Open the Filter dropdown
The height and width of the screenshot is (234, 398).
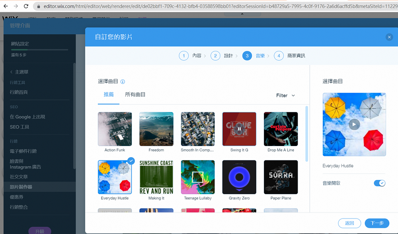tap(285, 96)
